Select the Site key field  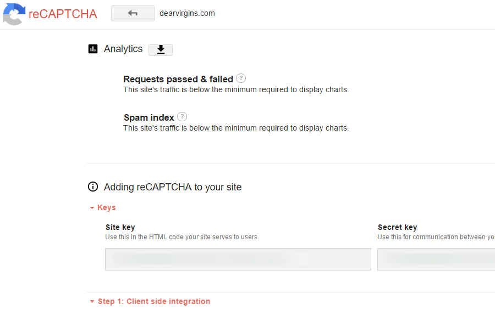238,260
